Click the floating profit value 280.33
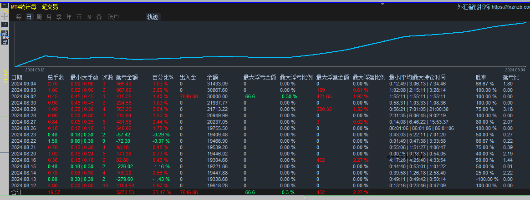The width and height of the screenshot is (530, 200). tap(324, 109)
